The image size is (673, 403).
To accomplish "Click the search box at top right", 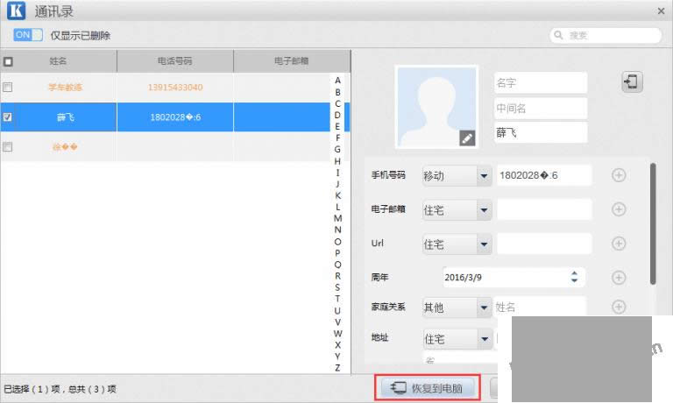I will pos(606,35).
